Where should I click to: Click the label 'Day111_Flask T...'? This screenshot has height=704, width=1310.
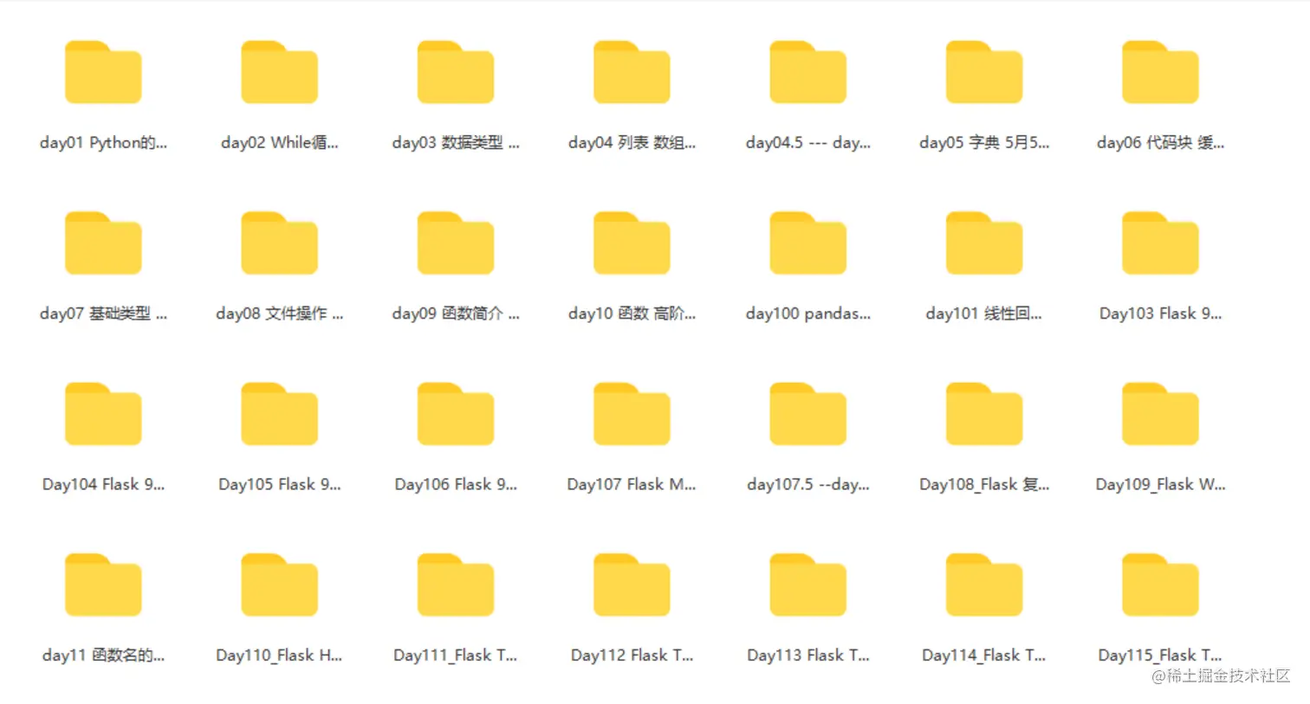[x=456, y=656]
